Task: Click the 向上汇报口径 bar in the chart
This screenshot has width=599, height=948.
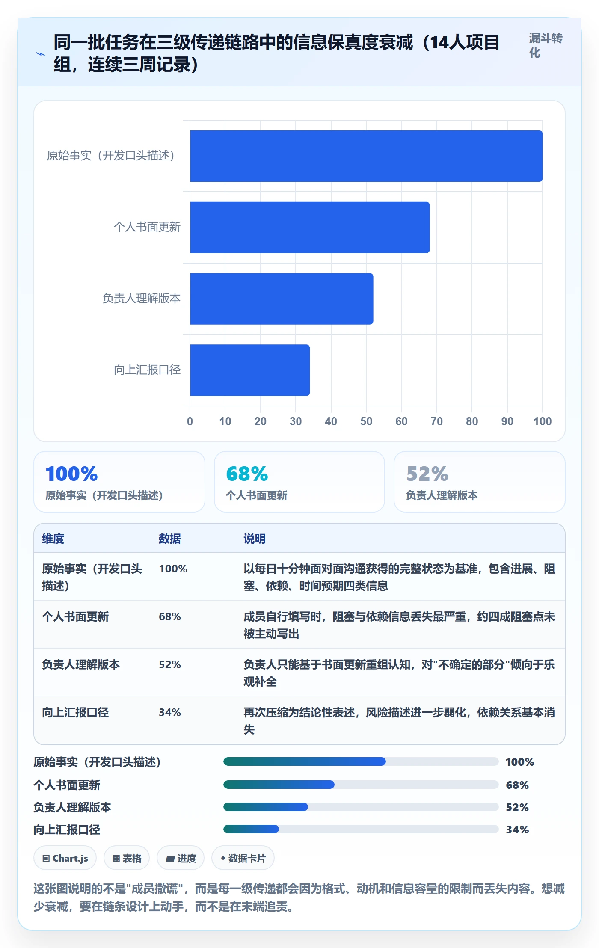Action: pyautogui.click(x=250, y=370)
